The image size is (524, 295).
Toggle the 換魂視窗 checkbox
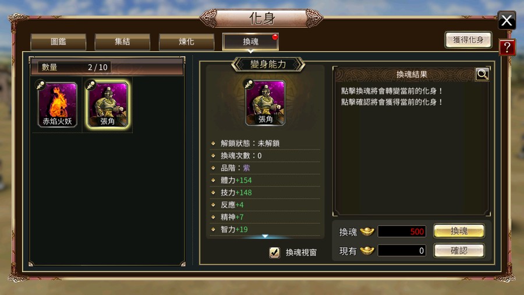274,252
